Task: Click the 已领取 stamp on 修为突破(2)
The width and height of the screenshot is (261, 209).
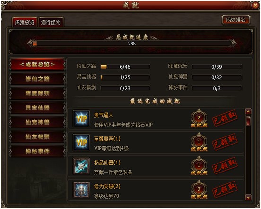Action: point(225,190)
